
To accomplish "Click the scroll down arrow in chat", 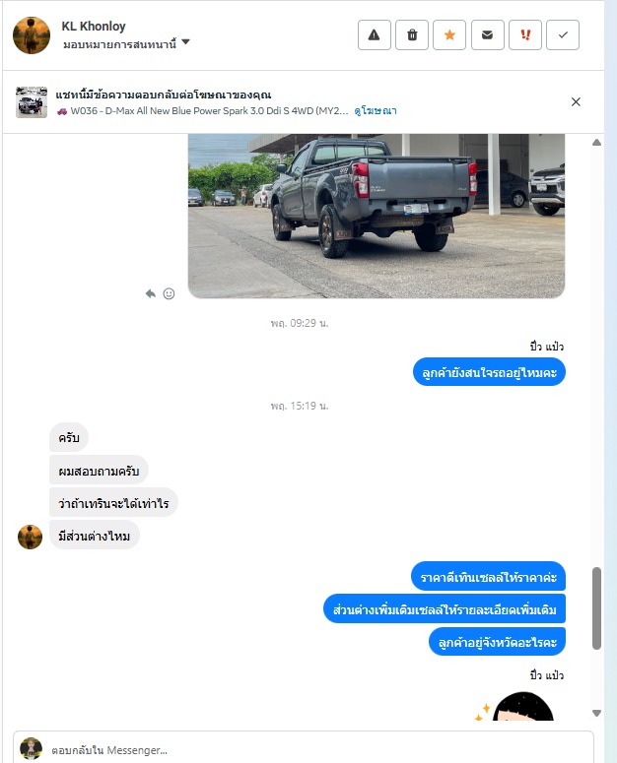I will 596,714.
